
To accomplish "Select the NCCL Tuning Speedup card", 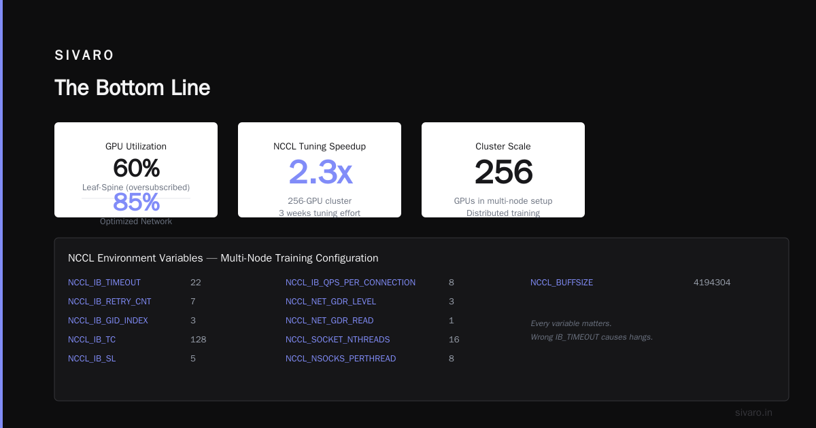I will coord(320,170).
